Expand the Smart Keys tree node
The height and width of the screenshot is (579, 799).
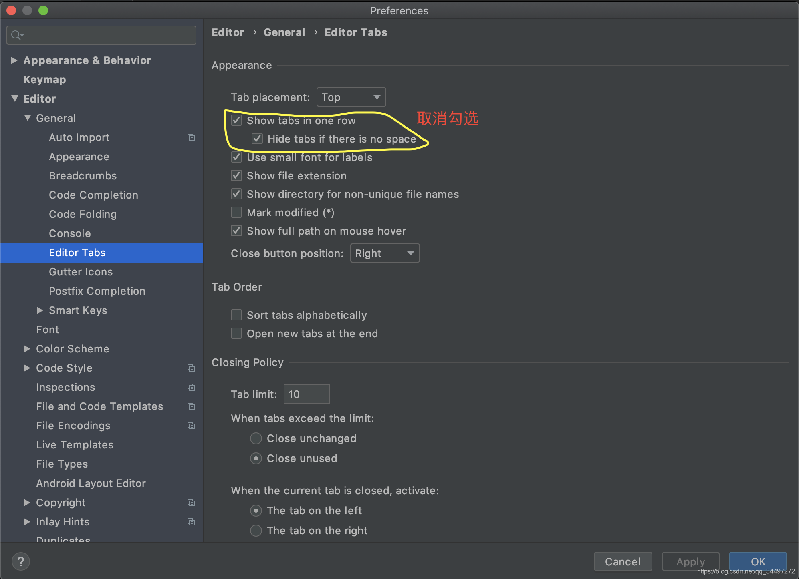[x=40, y=310]
